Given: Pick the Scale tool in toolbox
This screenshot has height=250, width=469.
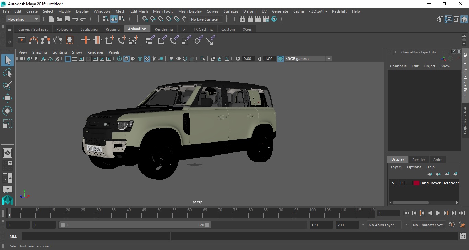Looking at the screenshot, I should 8,123.
